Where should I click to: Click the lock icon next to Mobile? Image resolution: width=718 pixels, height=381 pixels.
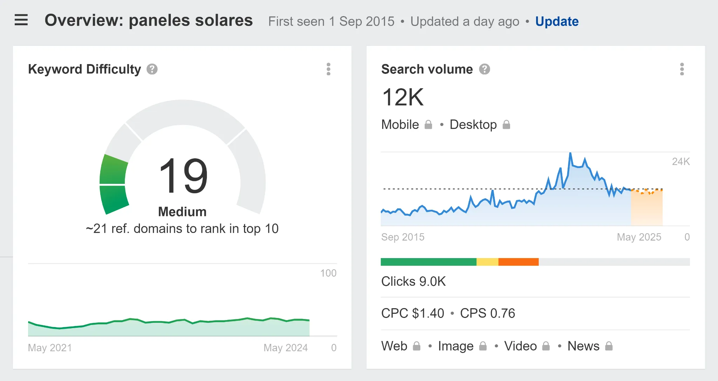pyautogui.click(x=428, y=124)
